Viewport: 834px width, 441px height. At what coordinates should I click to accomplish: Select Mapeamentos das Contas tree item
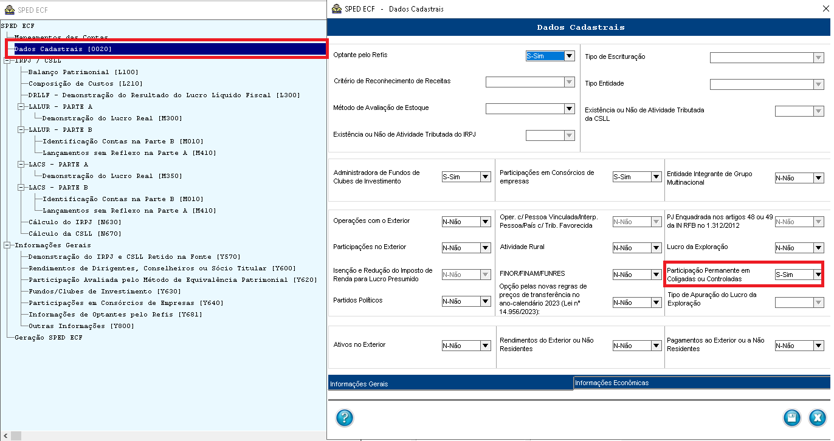coord(61,37)
